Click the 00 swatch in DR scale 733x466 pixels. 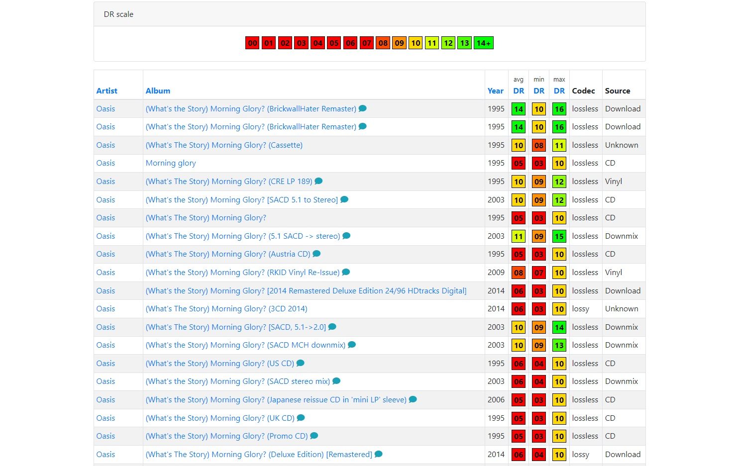pyautogui.click(x=252, y=43)
